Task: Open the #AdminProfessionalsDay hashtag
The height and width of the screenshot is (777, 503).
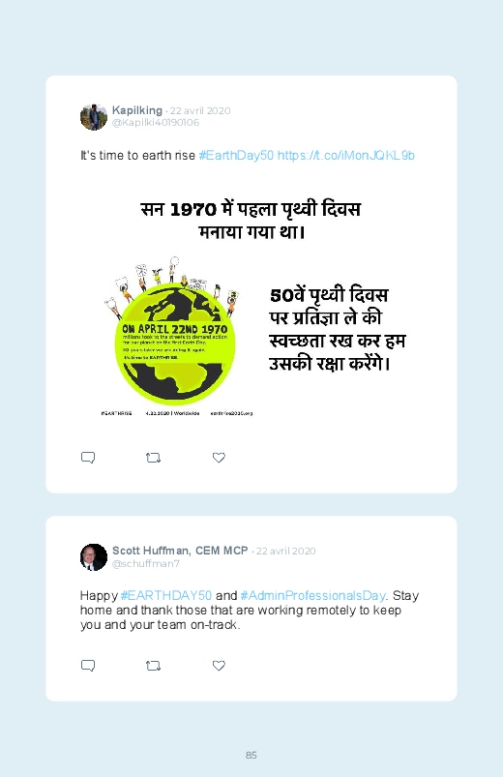Action: 312,596
